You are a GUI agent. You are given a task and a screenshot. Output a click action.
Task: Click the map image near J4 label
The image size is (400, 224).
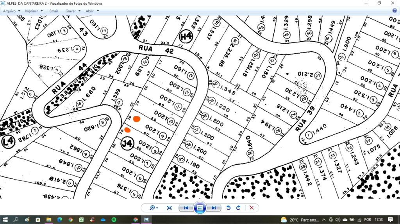[x=127, y=143]
